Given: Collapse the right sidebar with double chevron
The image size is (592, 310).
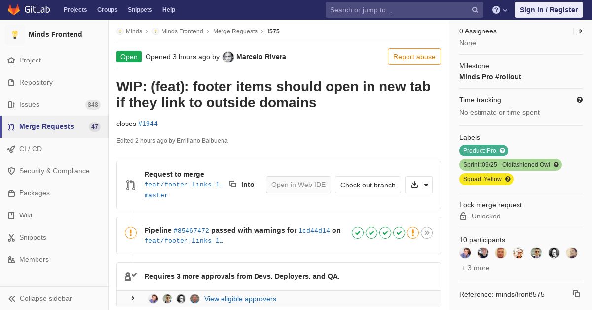Looking at the screenshot, I should pyautogui.click(x=581, y=31).
